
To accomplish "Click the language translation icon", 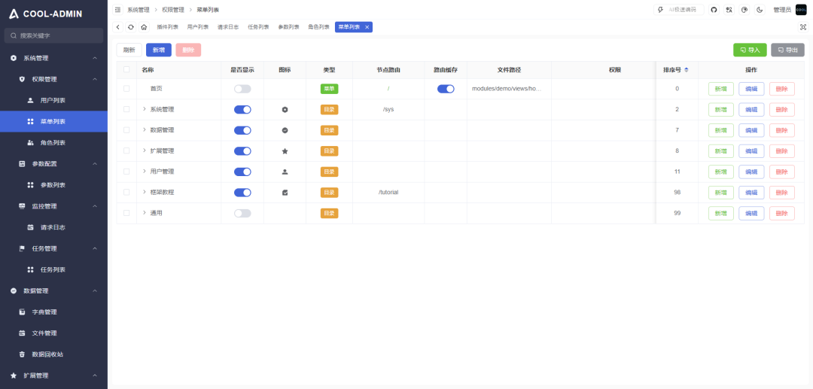I will point(729,10).
